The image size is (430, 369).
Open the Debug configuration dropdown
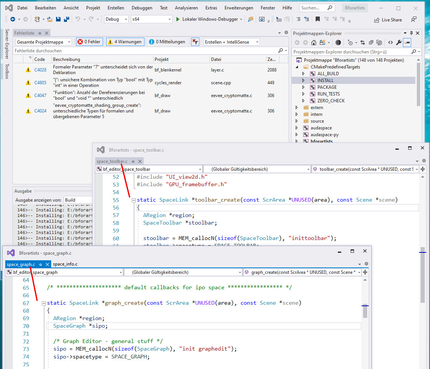[116, 19]
